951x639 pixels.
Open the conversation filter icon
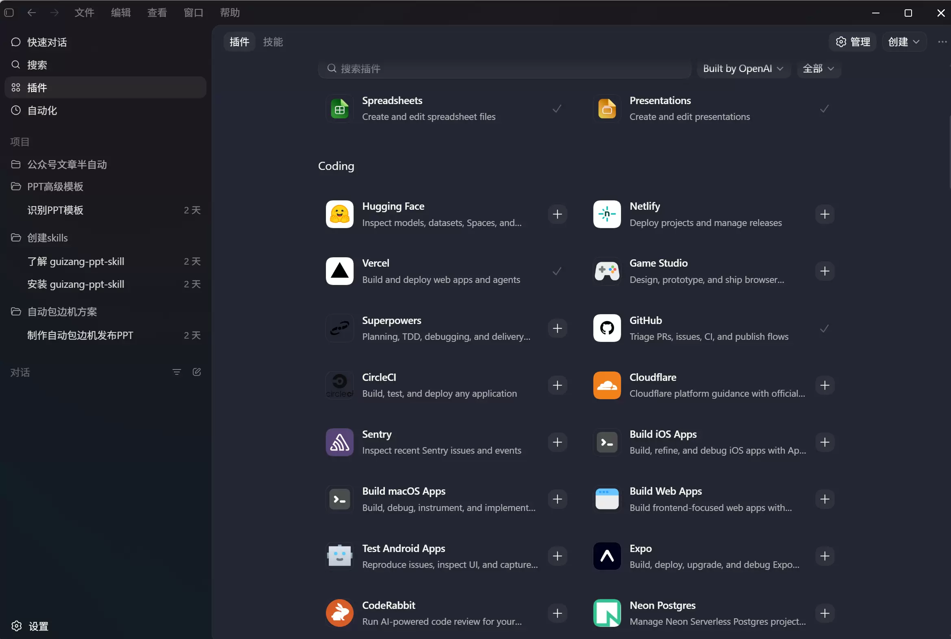click(176, 372)
